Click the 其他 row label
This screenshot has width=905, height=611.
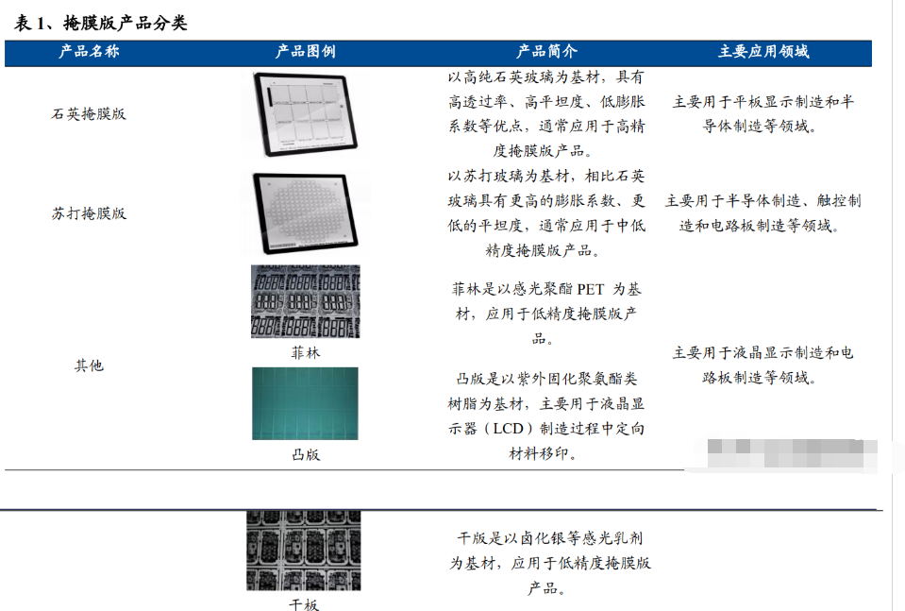(89, 365)
